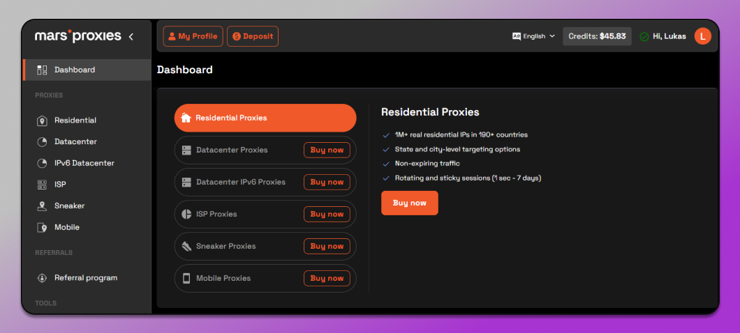Image resolution: width=740 pixels, height=333 pixels.
Task: Buy now for Mobile Proxies
Action: pyautogui.click(x=327, y=279)
